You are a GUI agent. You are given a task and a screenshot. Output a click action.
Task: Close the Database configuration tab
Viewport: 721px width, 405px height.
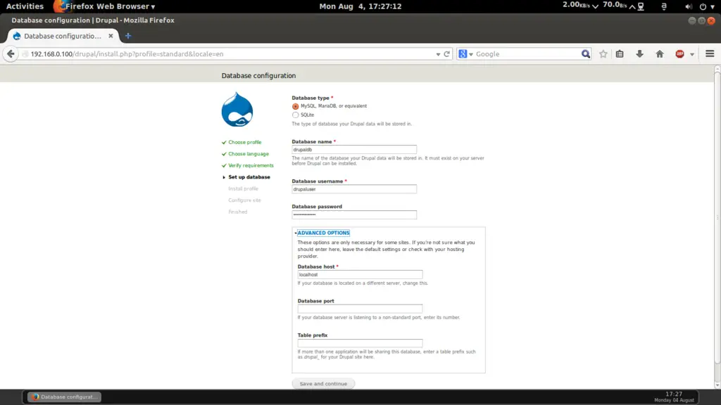click(111, 36)
